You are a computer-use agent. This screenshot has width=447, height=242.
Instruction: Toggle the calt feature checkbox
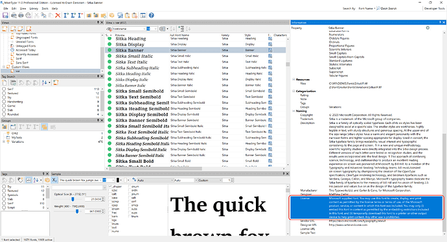[110, 194]
